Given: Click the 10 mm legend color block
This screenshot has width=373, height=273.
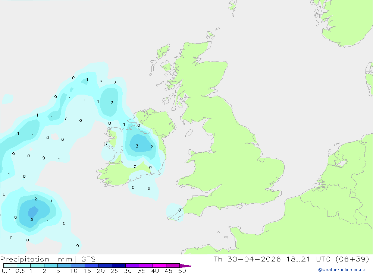Looking at the screenshot, I should [x=78, y=266].
